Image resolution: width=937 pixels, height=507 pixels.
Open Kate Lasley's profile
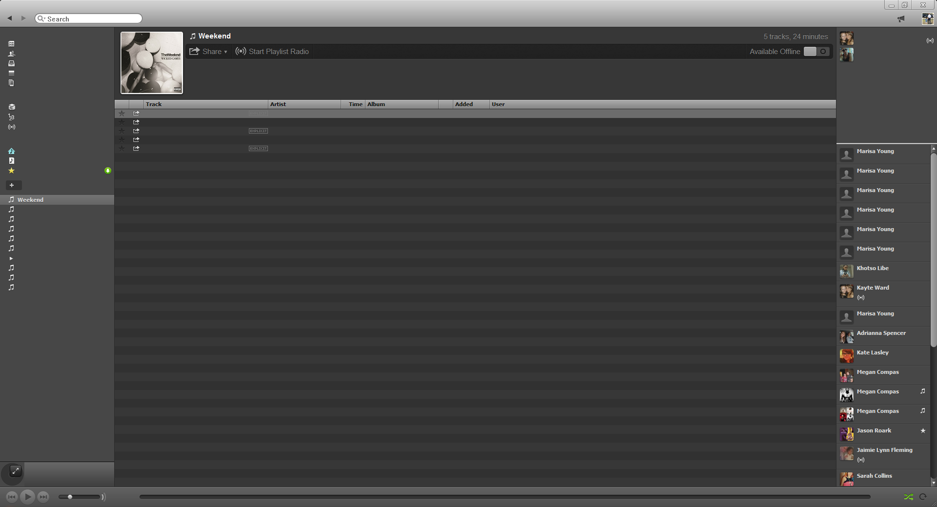(x=873, y=352)
